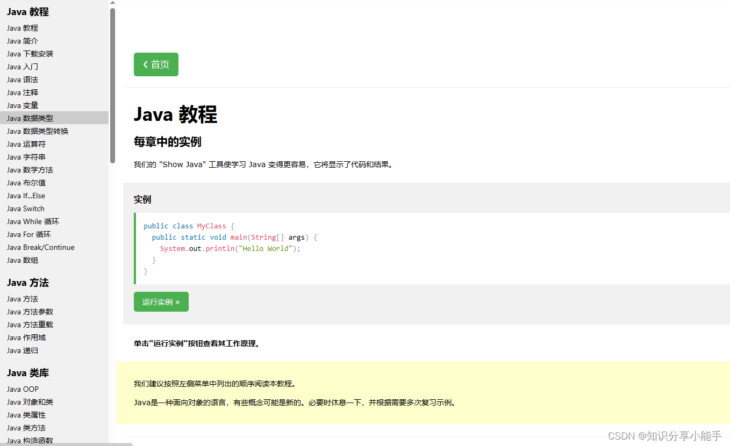Click the 运行实例 button
The height and width of the screenshot is (446, 730).
click(x=161, y=301)
